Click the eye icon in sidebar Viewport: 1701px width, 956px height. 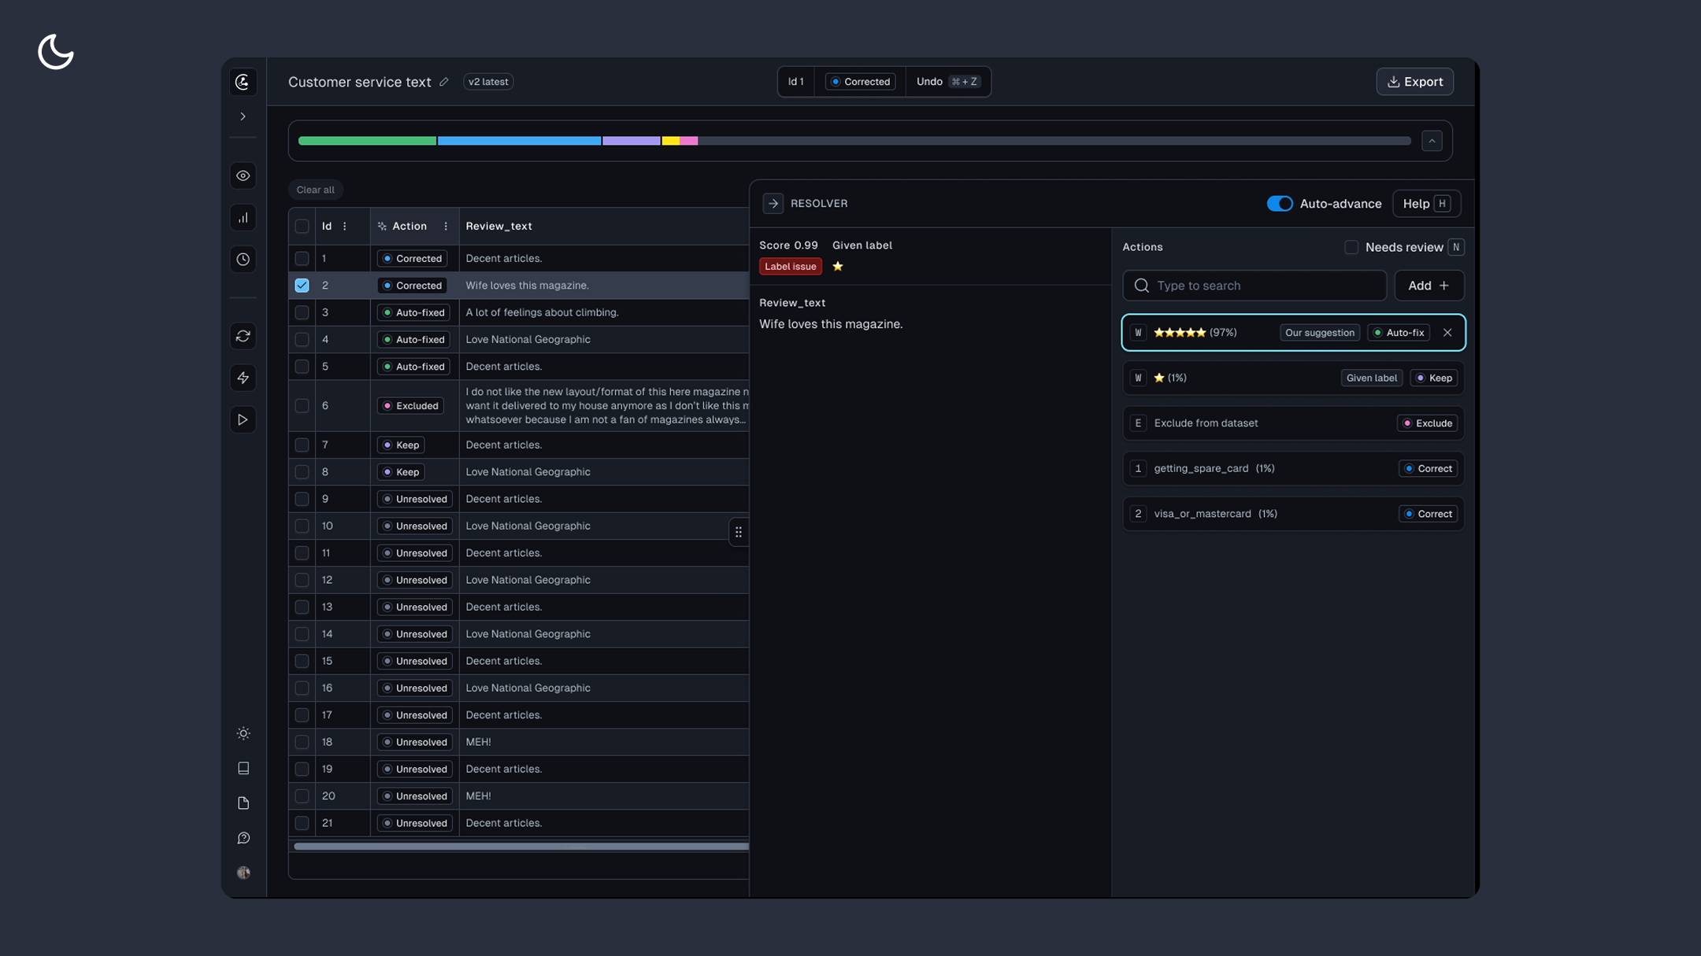coord(243,175)
